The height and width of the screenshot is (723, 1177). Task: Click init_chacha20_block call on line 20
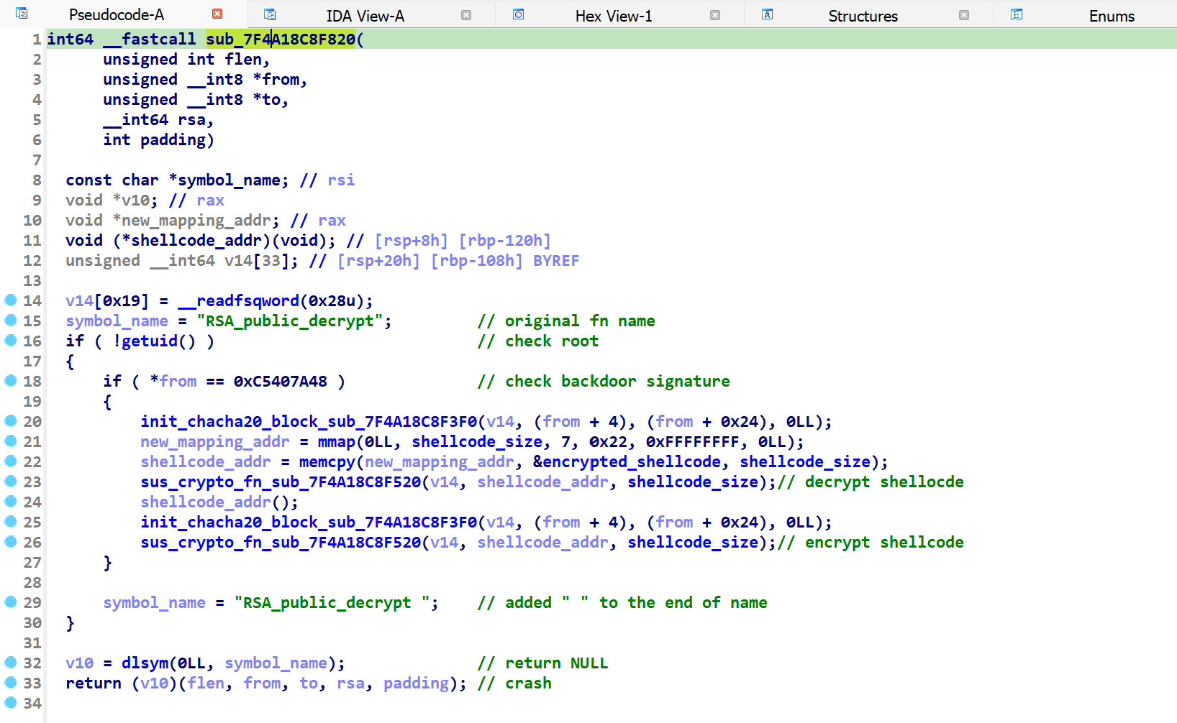coord(309,421)
